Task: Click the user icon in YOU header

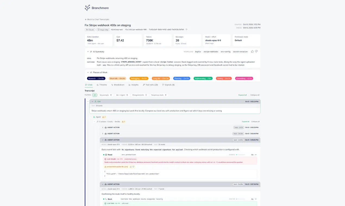Action: (x=96, y=101)
